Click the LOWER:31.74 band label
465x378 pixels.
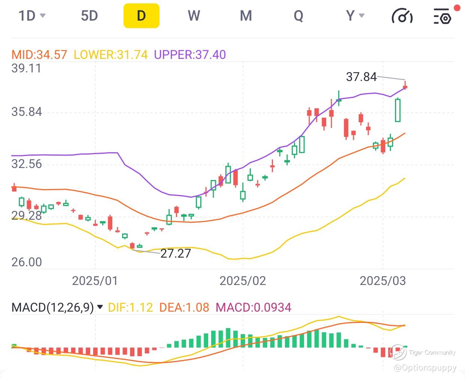[110, 55]
